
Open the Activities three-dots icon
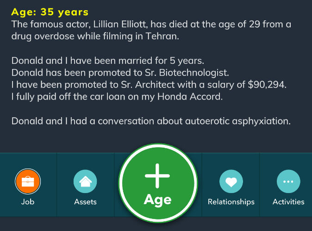tap(288, 181)
